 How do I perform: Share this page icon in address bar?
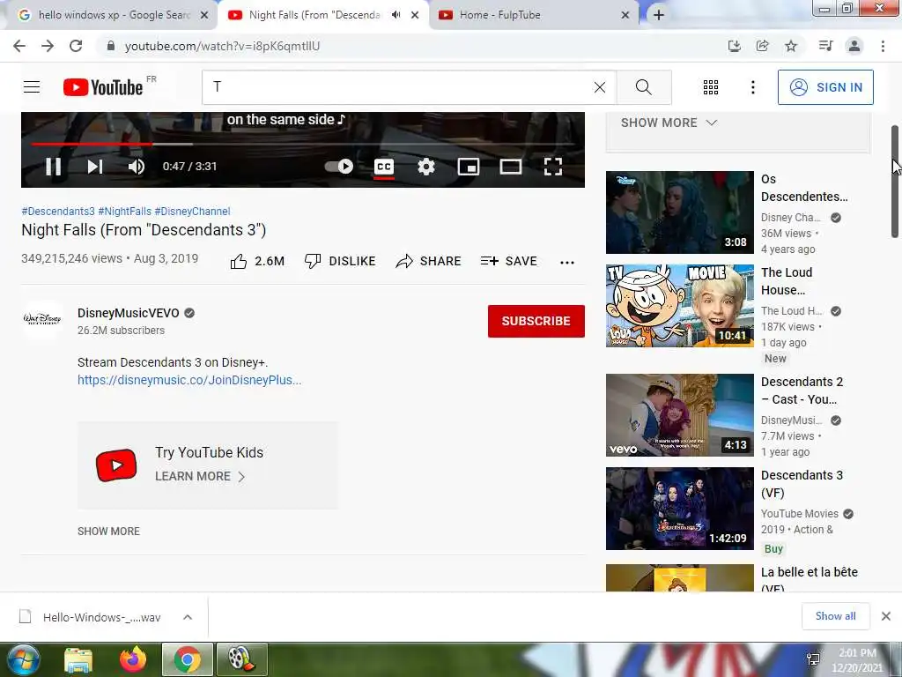click(762, 46)
